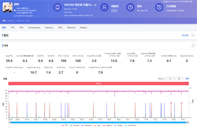Open the GPU tab
Viewport: 197px width, 127px height.
point(60,28)
